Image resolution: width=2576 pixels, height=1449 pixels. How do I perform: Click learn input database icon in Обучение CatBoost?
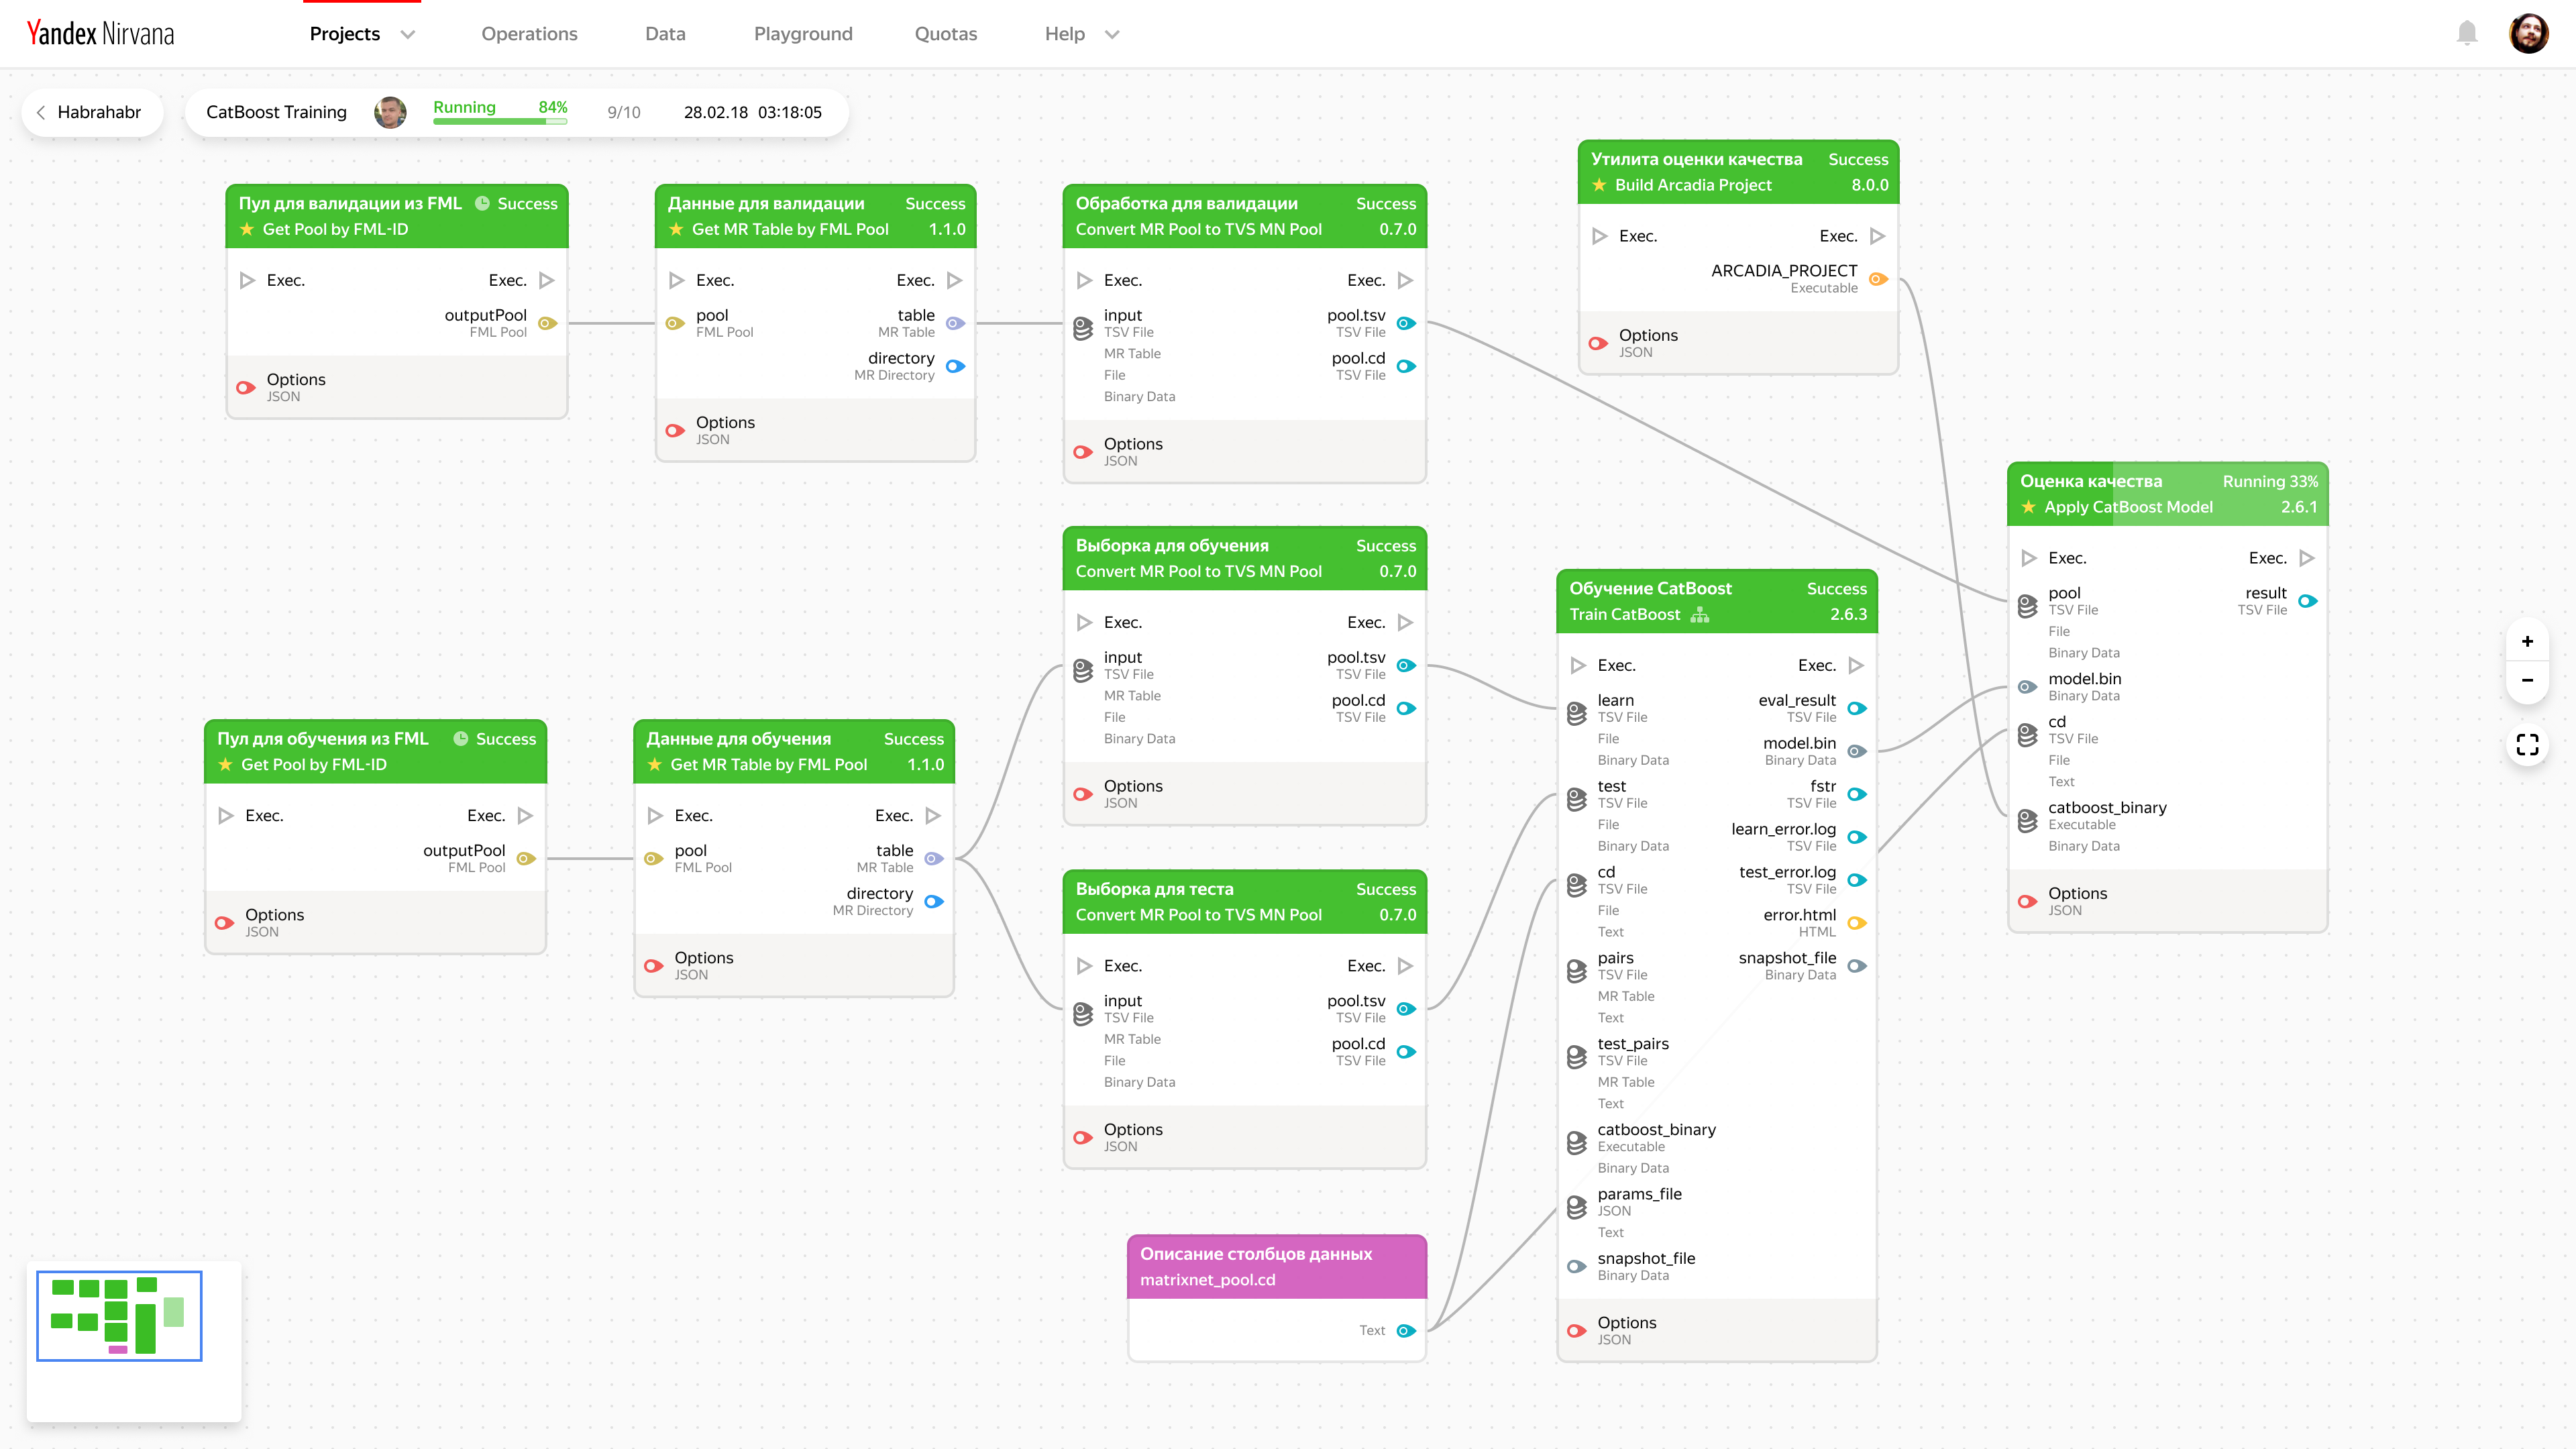click(1577, 713)
